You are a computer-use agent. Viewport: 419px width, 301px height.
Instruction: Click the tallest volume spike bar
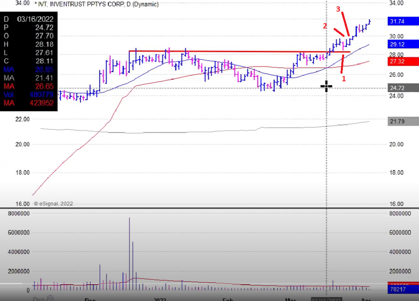(x=129, y=254)
